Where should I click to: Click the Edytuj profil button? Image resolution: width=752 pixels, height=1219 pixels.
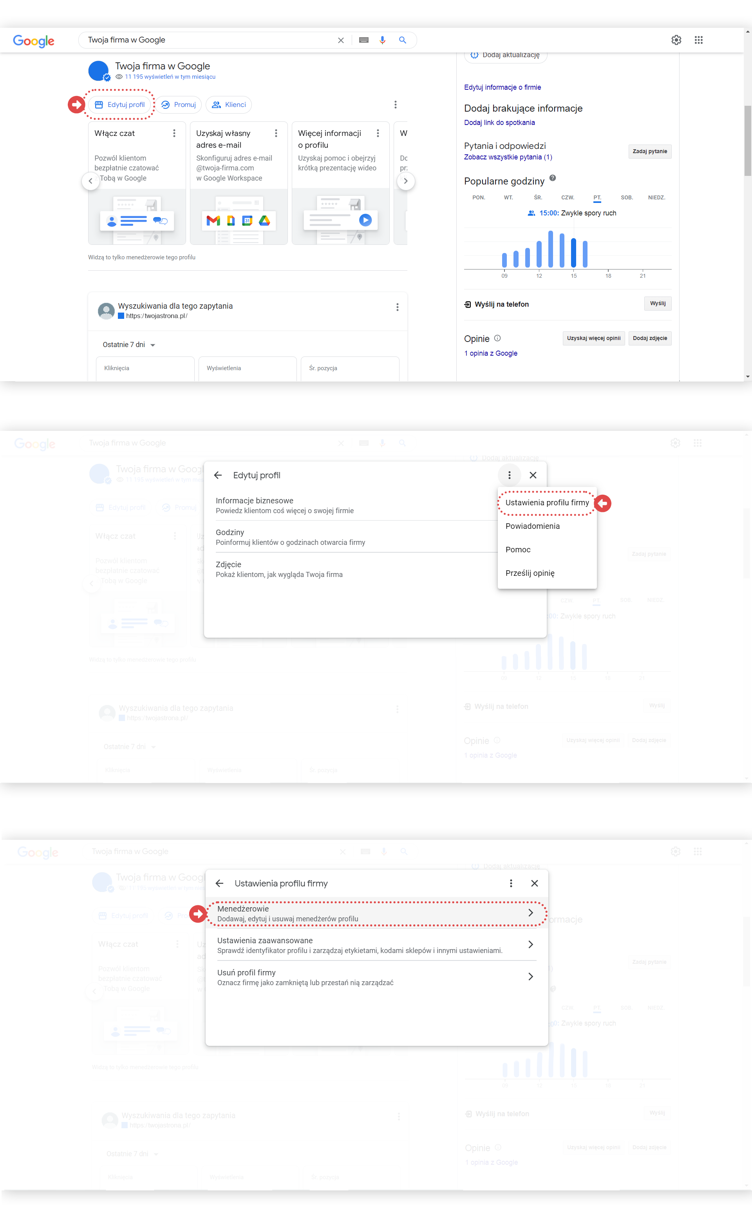pyautogui.click(x=120, y=105)
